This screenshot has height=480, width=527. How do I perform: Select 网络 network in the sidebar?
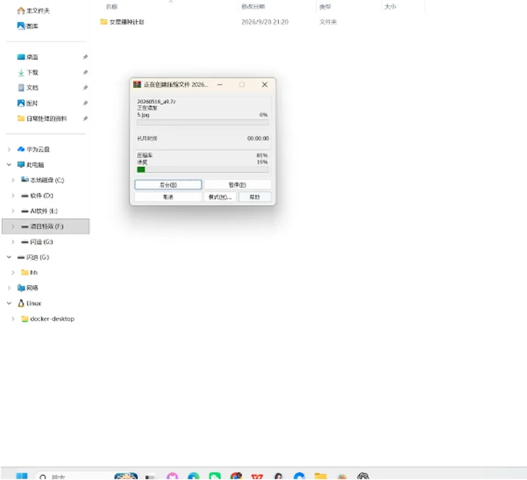27,288
